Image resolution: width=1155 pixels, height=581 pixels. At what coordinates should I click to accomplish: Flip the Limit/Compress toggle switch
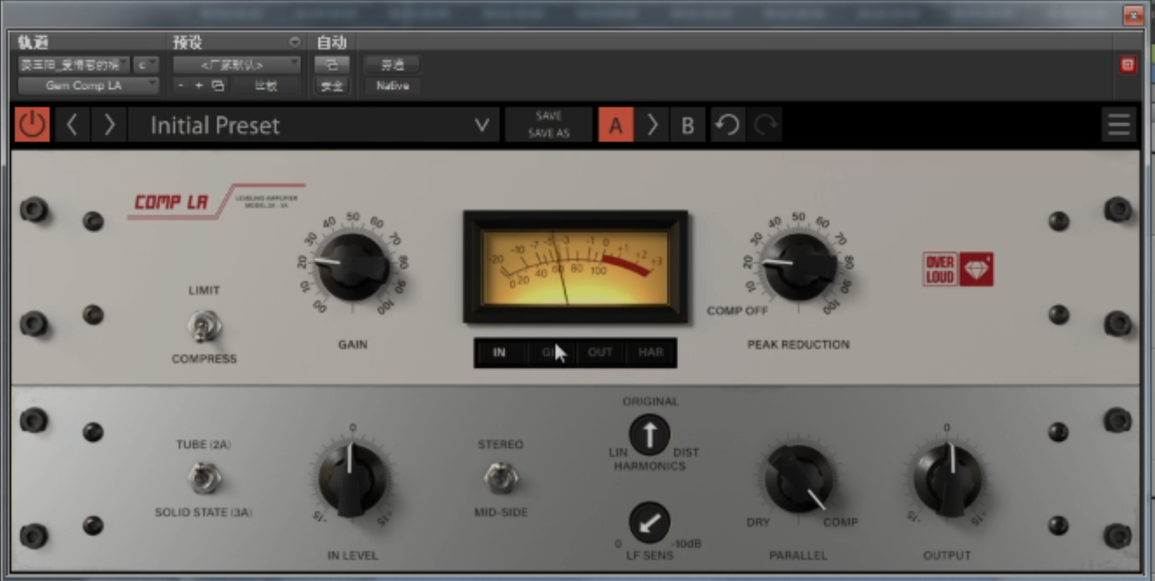[x=204, y=326]
